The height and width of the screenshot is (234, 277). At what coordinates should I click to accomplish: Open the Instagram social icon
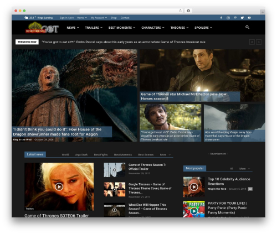pyautogui.click(x=228, y=18)
